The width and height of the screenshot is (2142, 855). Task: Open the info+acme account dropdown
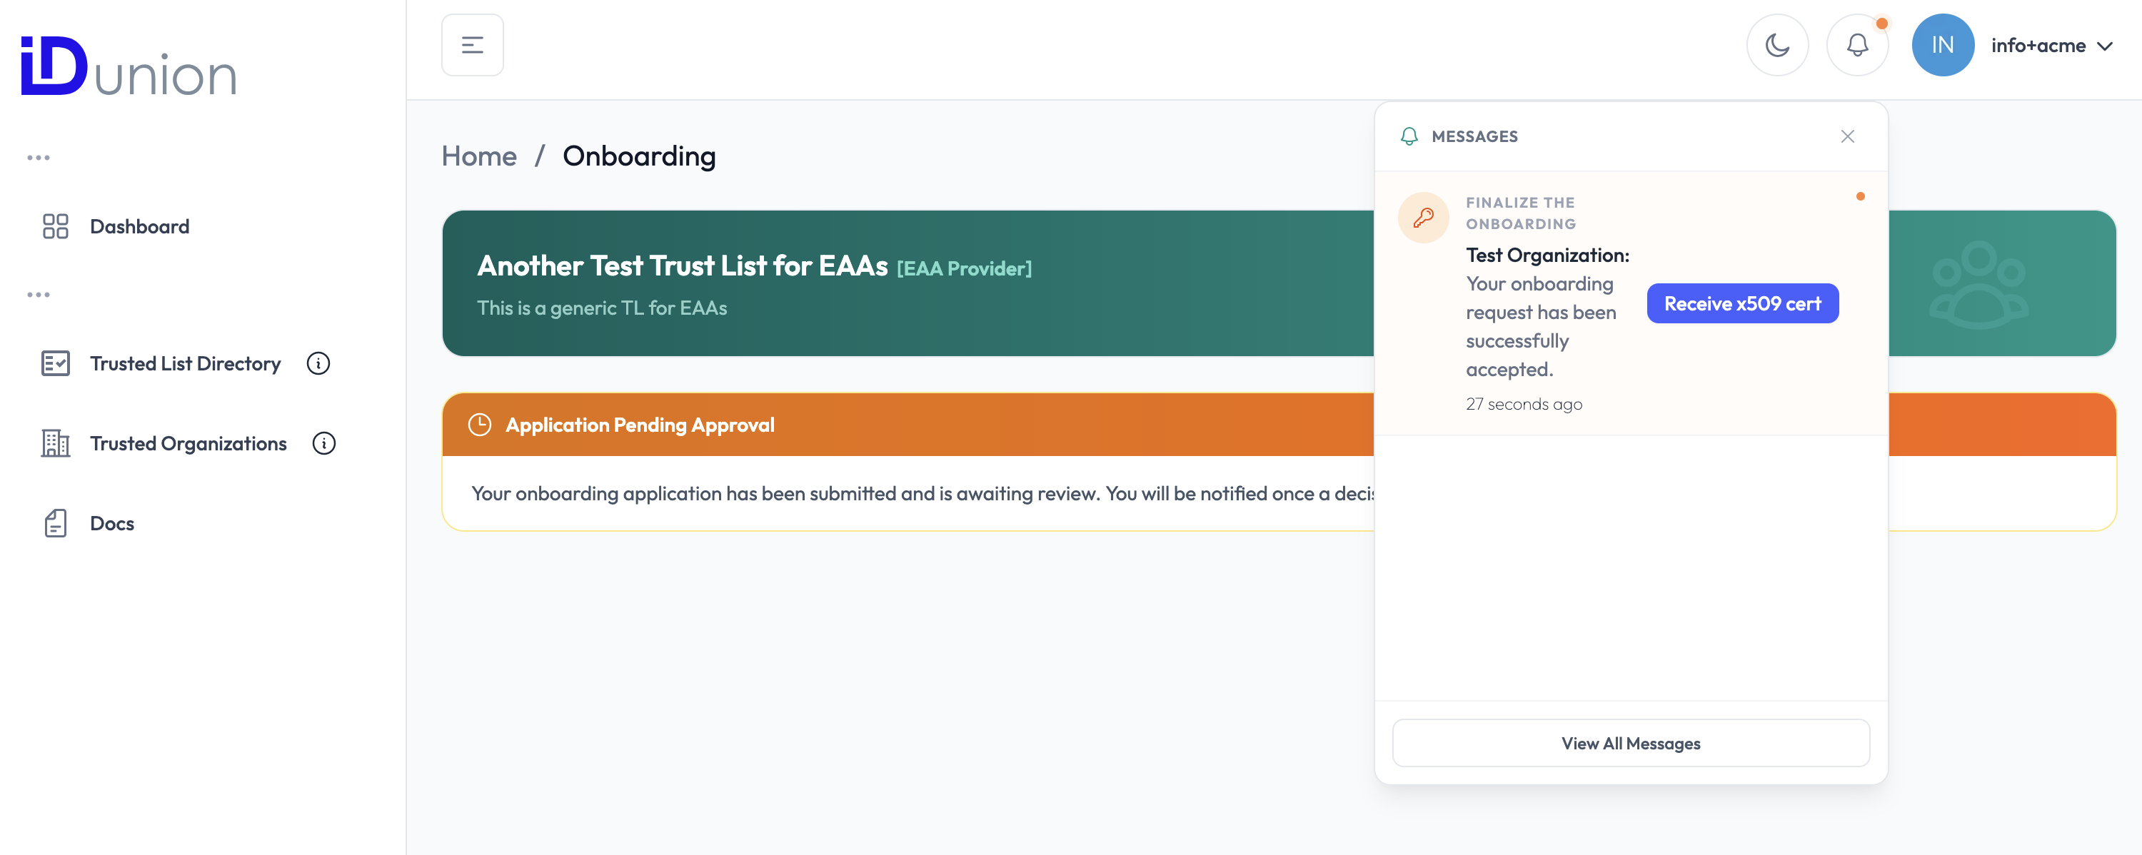tap(2052, 45)
